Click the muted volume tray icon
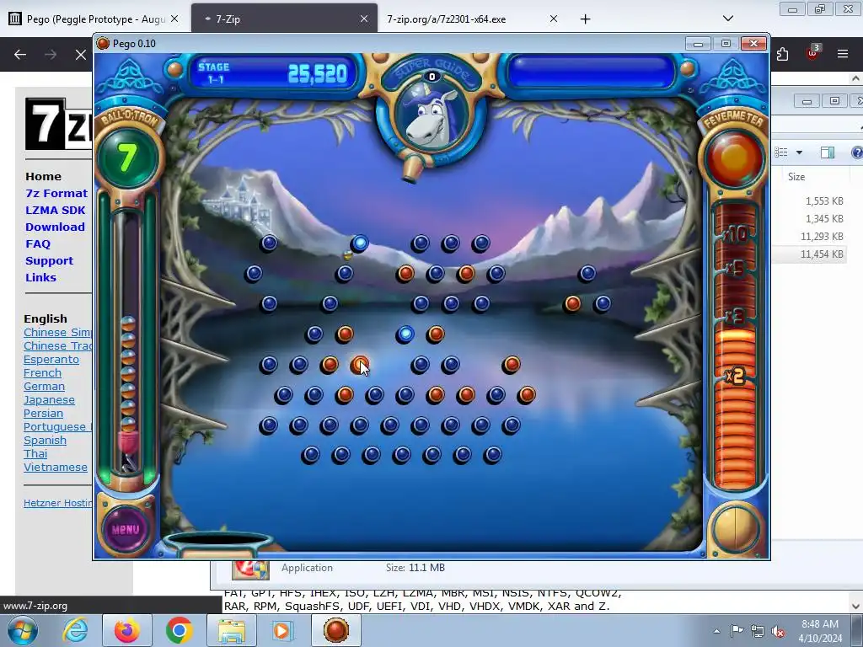Viewport: 863px width, 647px height. point(778,631)
